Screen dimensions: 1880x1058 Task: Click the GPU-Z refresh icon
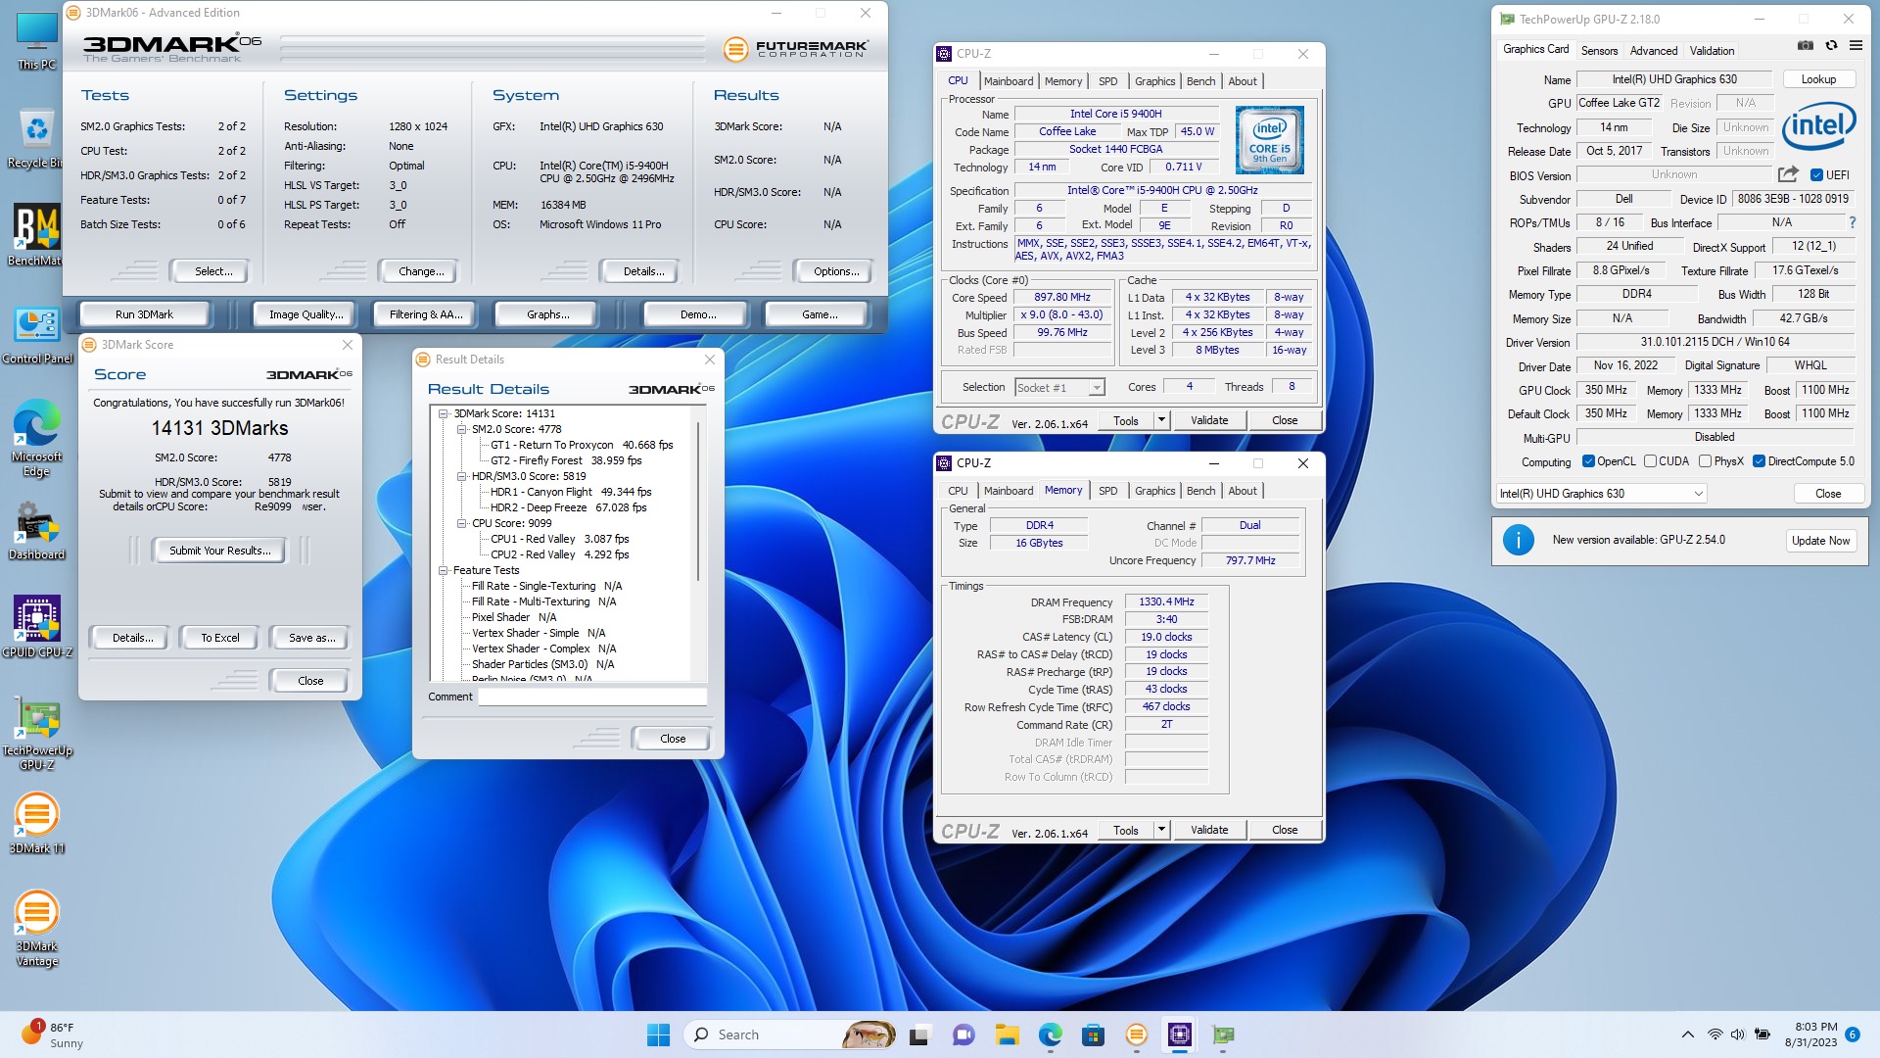coord(1831,45)
